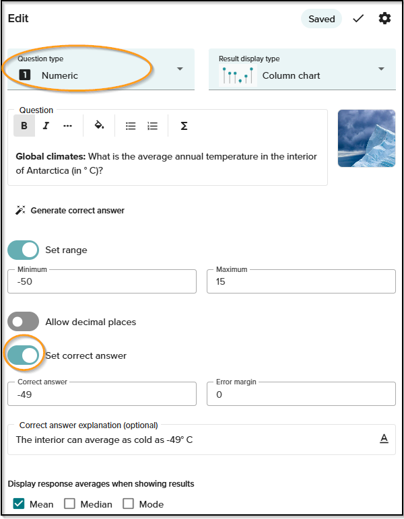This screenshot has width=404, height=519.
Task: Click the Saved status badge
Action: (x=321, y=19)
